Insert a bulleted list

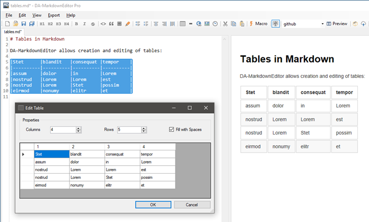[x=138, y=24]
